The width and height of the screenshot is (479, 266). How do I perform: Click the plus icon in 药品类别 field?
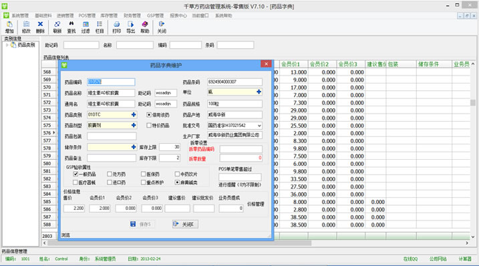point(134,114)
